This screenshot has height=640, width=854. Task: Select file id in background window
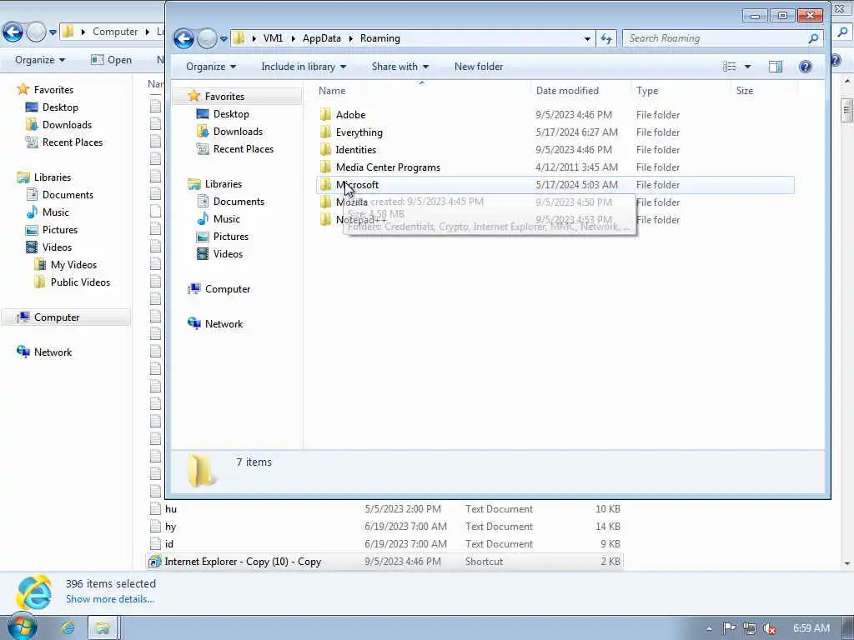click(385, 543)
